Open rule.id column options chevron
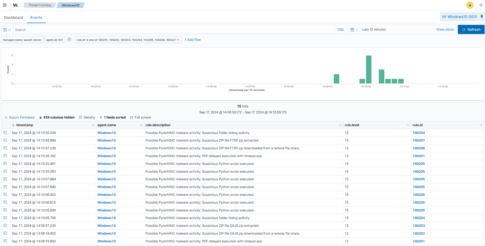Screen dimensions: 485x246 (481, 125)
